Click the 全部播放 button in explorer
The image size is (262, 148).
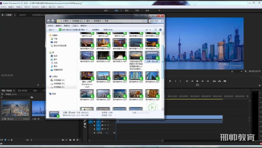tap(95, 30)
